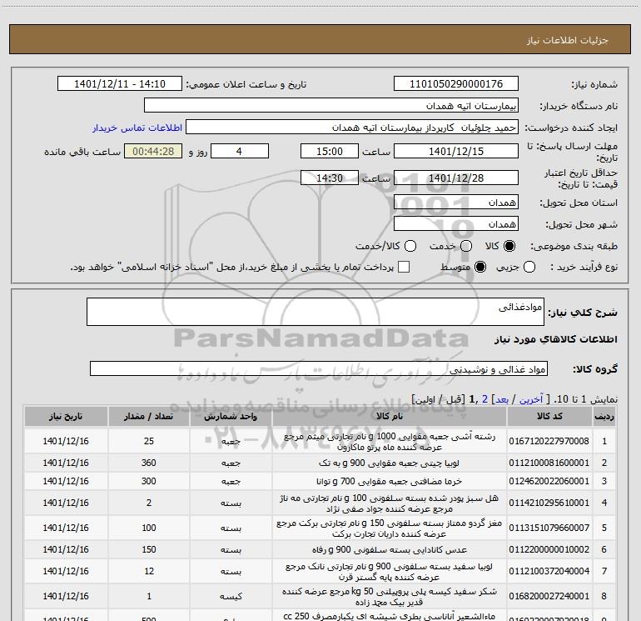Image resolution: width=641 pixels, height=621 pixels.
Task: Select the کالا radio button
Action: pyautogui.click(x=509, y=246)
